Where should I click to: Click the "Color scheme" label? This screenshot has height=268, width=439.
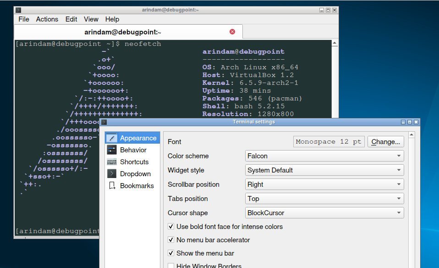188,156
